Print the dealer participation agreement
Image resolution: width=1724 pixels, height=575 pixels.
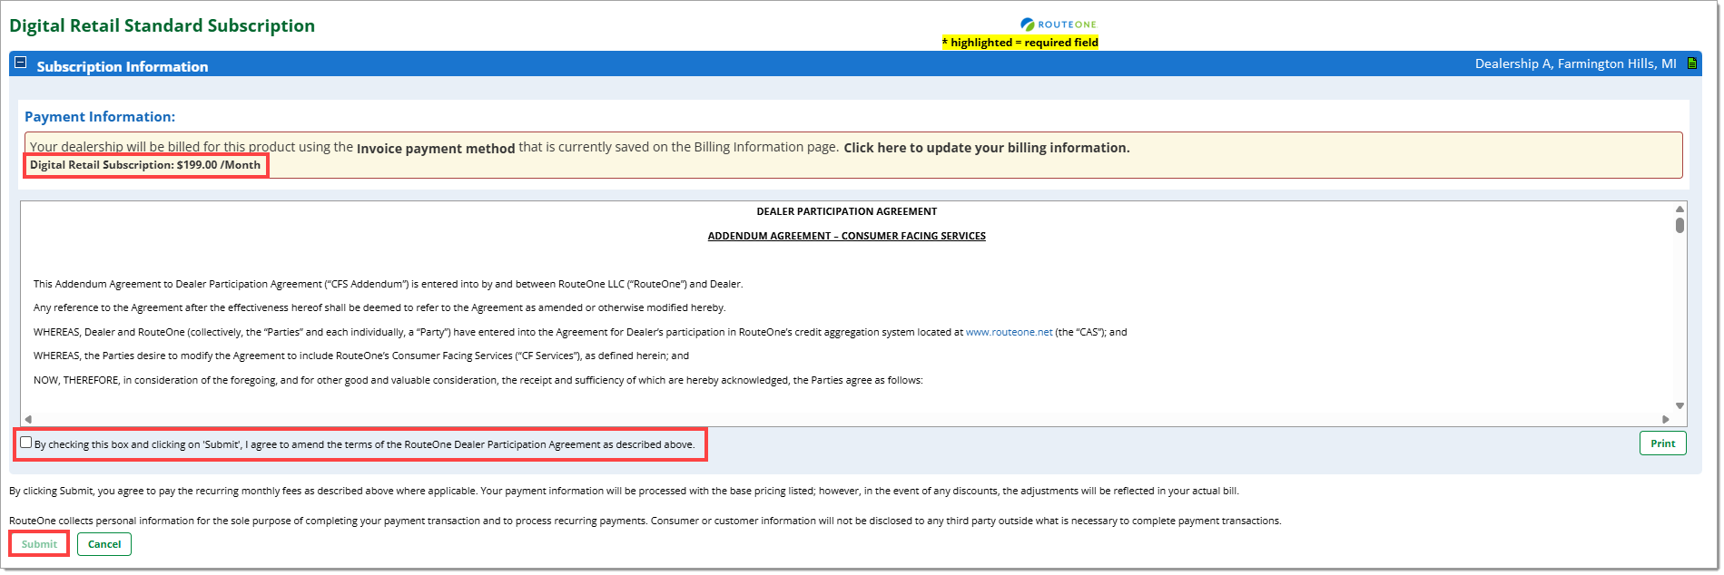(x=1662, y=443)
